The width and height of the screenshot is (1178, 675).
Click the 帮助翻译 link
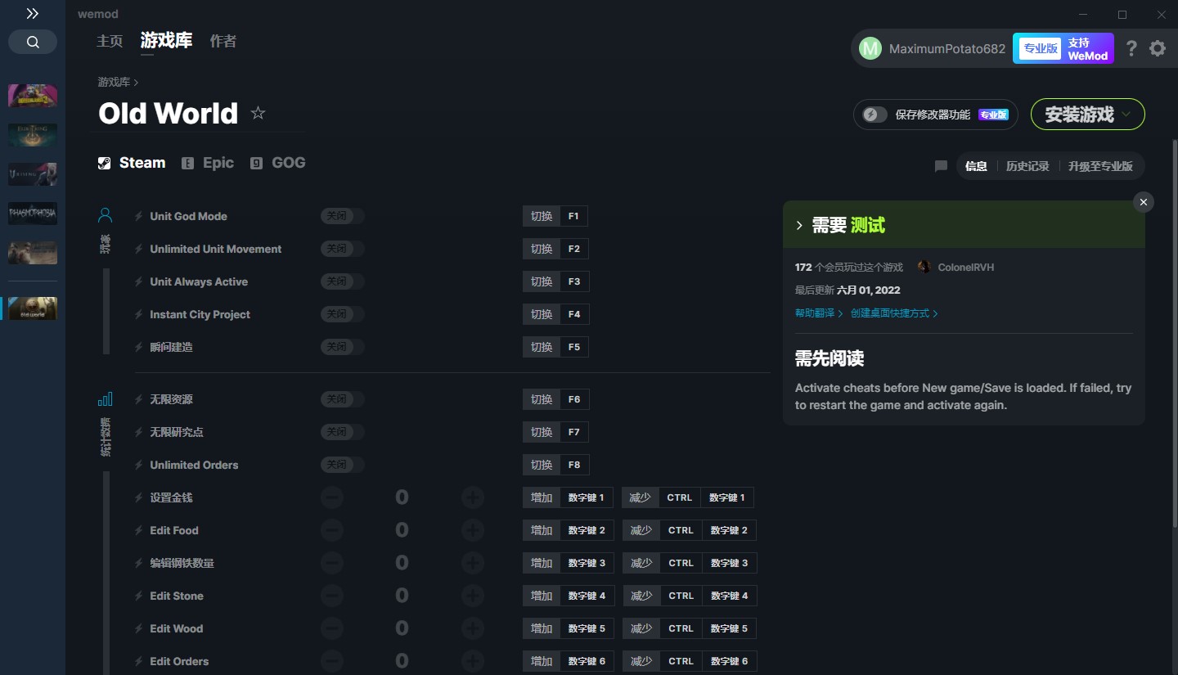point(819,313)
